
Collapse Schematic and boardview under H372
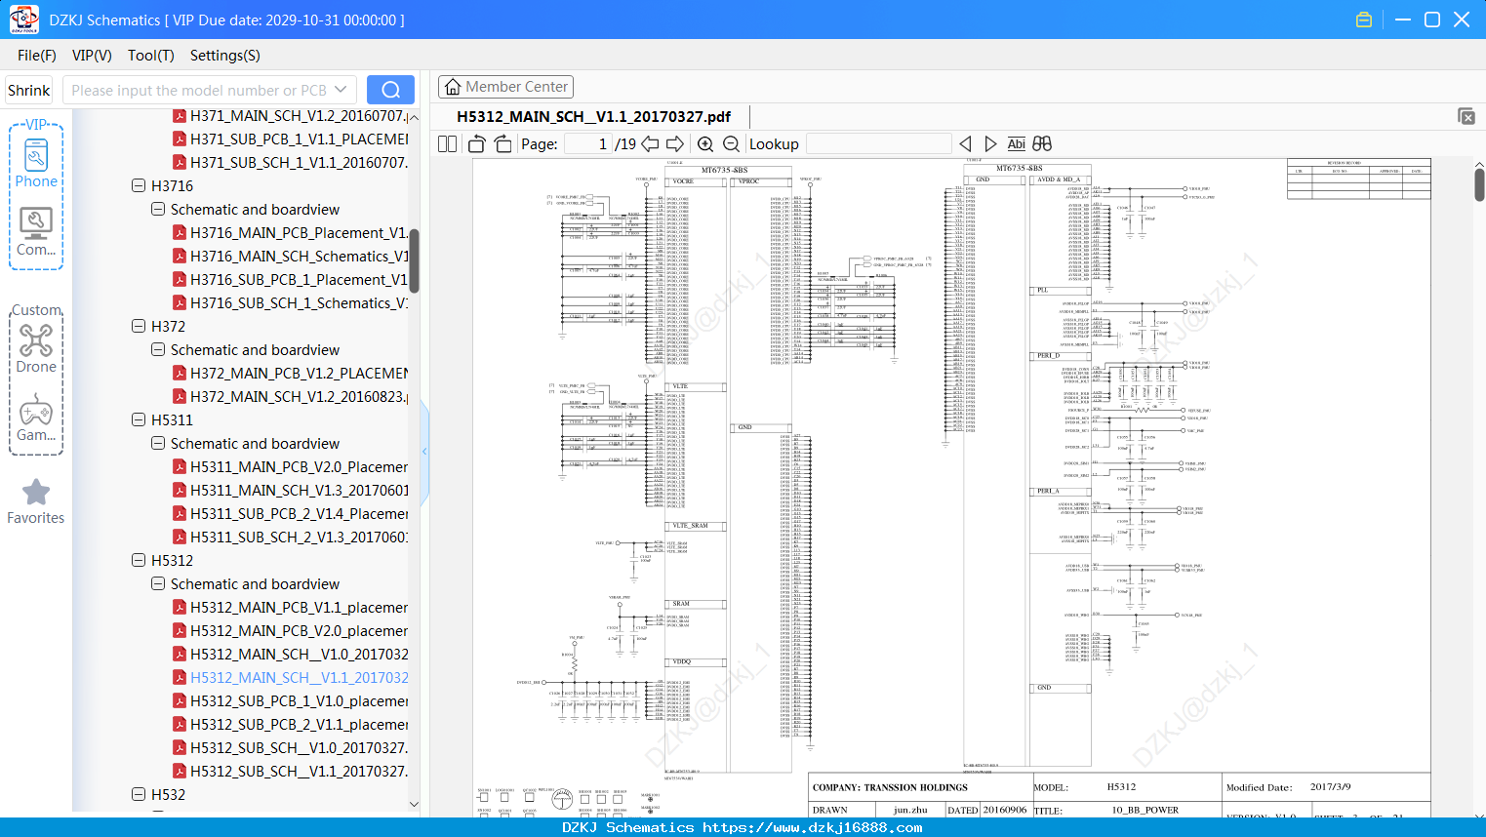click(158, 349)
